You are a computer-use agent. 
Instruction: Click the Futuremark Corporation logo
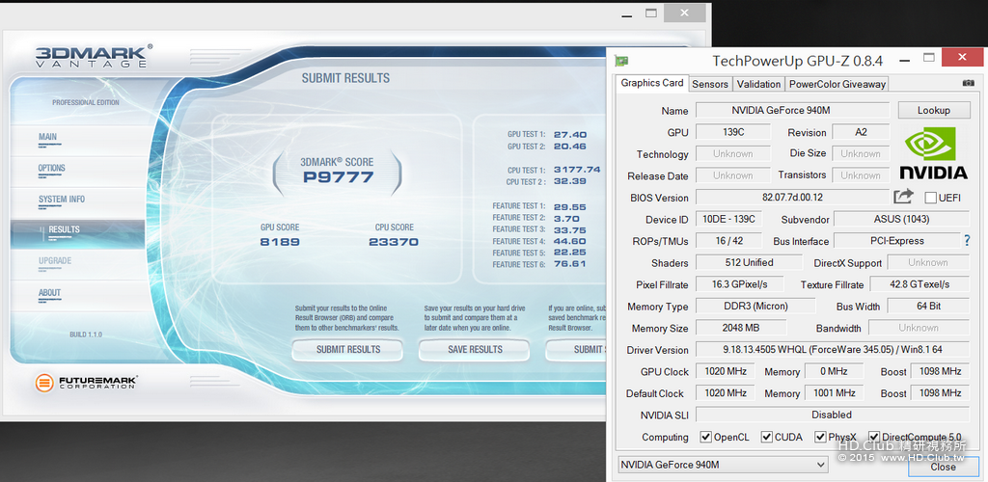[86, 383]
